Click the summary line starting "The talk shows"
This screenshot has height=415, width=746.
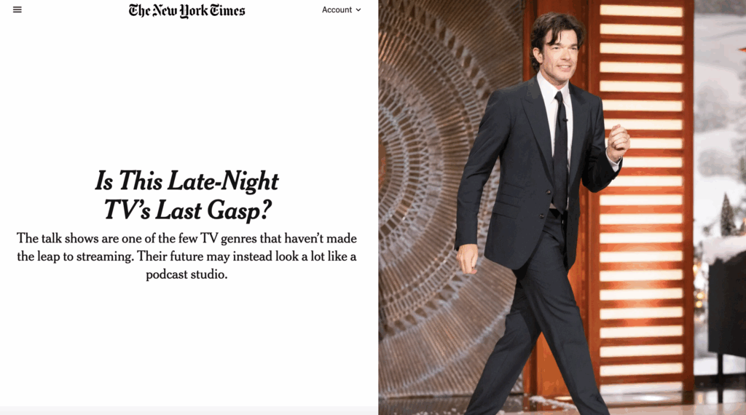(186, 238)
